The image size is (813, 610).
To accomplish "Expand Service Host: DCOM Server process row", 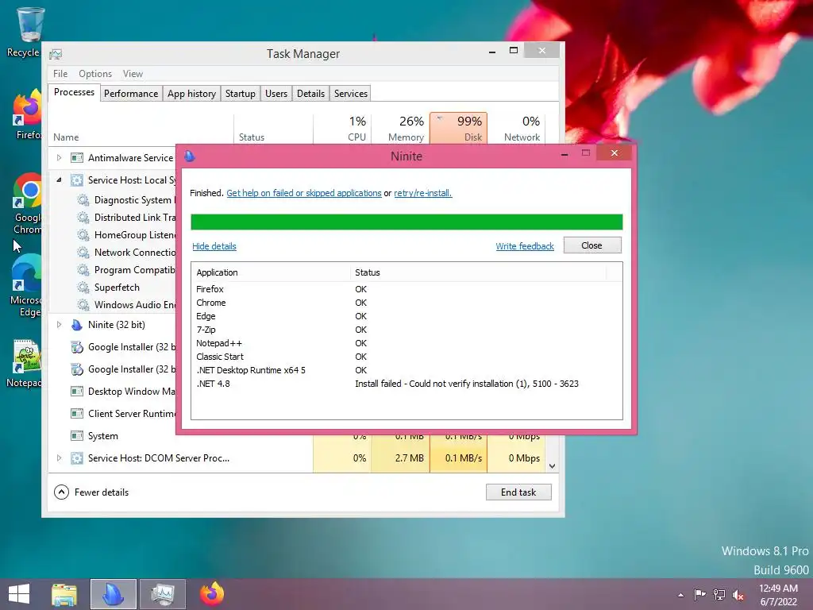I will (x=59, y=458).
